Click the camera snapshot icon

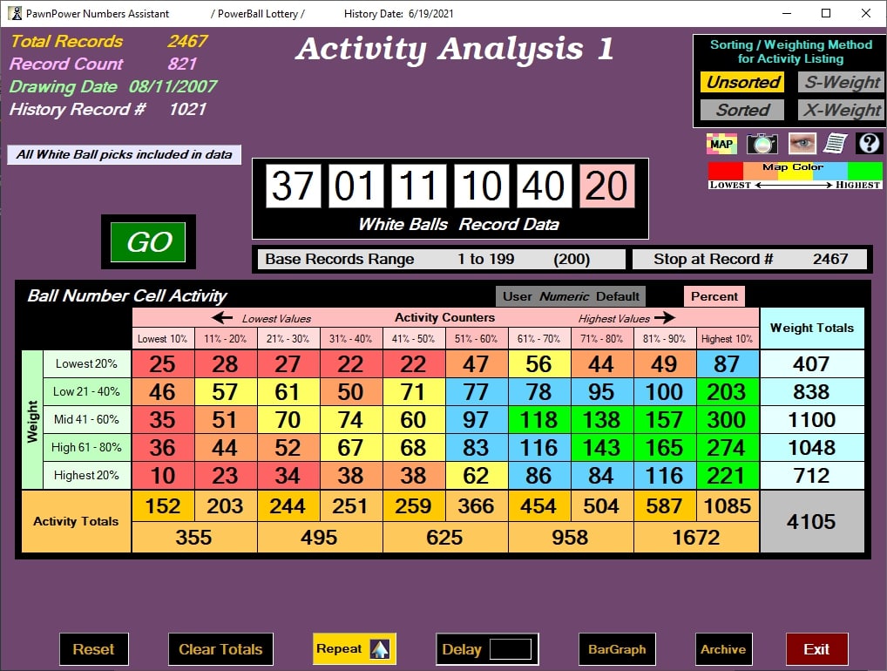click(762, 143)
